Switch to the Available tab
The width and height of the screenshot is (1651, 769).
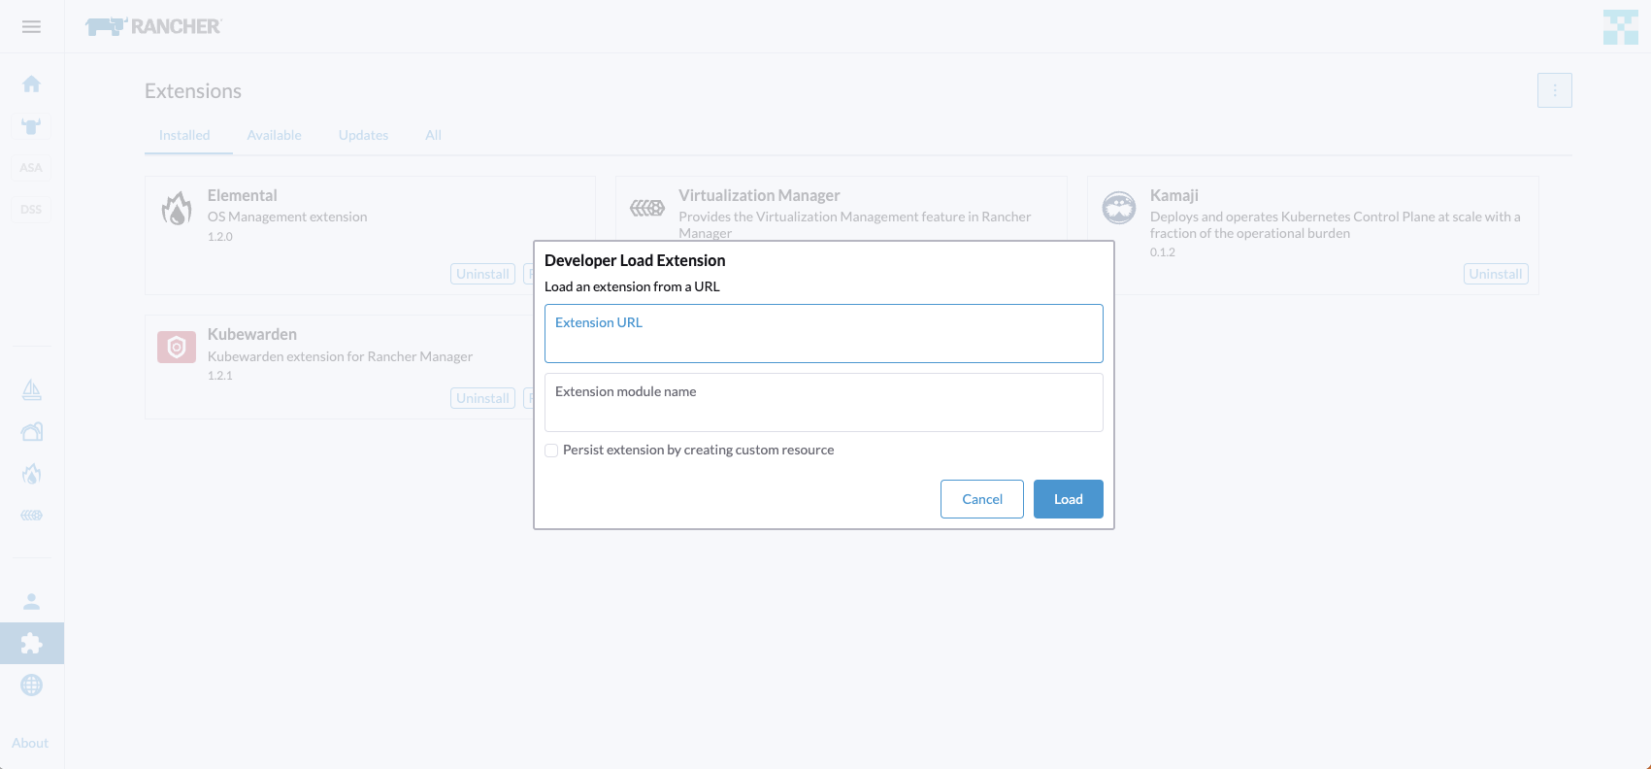pyautogui.click(x=274, y=135)
